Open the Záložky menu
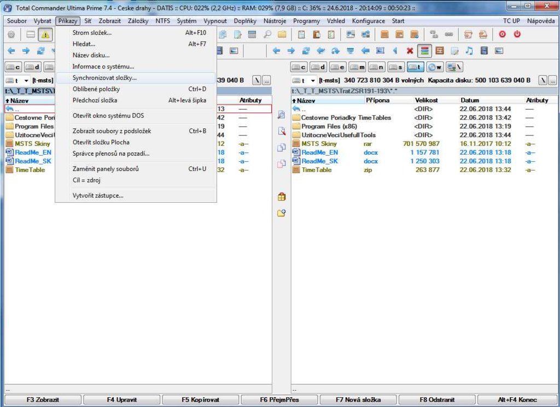Screen dimensions: 560x407 [x=138, y=21]
